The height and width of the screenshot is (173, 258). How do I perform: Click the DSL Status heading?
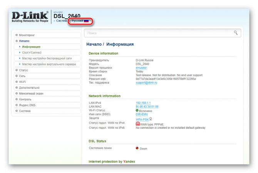pos(97,141)
